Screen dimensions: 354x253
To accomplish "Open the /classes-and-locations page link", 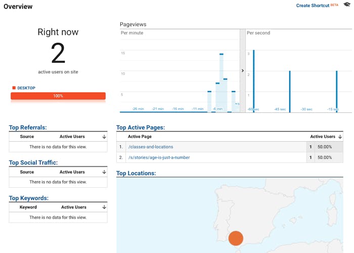I will [151, 147].
